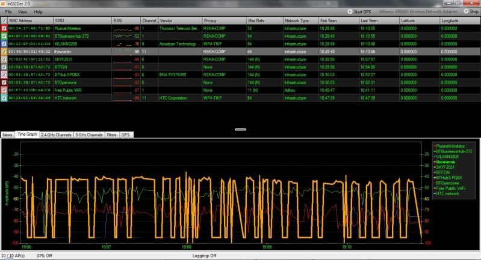The width and height of the screenshot is (481, 260).
Task: Click the inSSIDer app icon in title bar
Action: (4, 4)
